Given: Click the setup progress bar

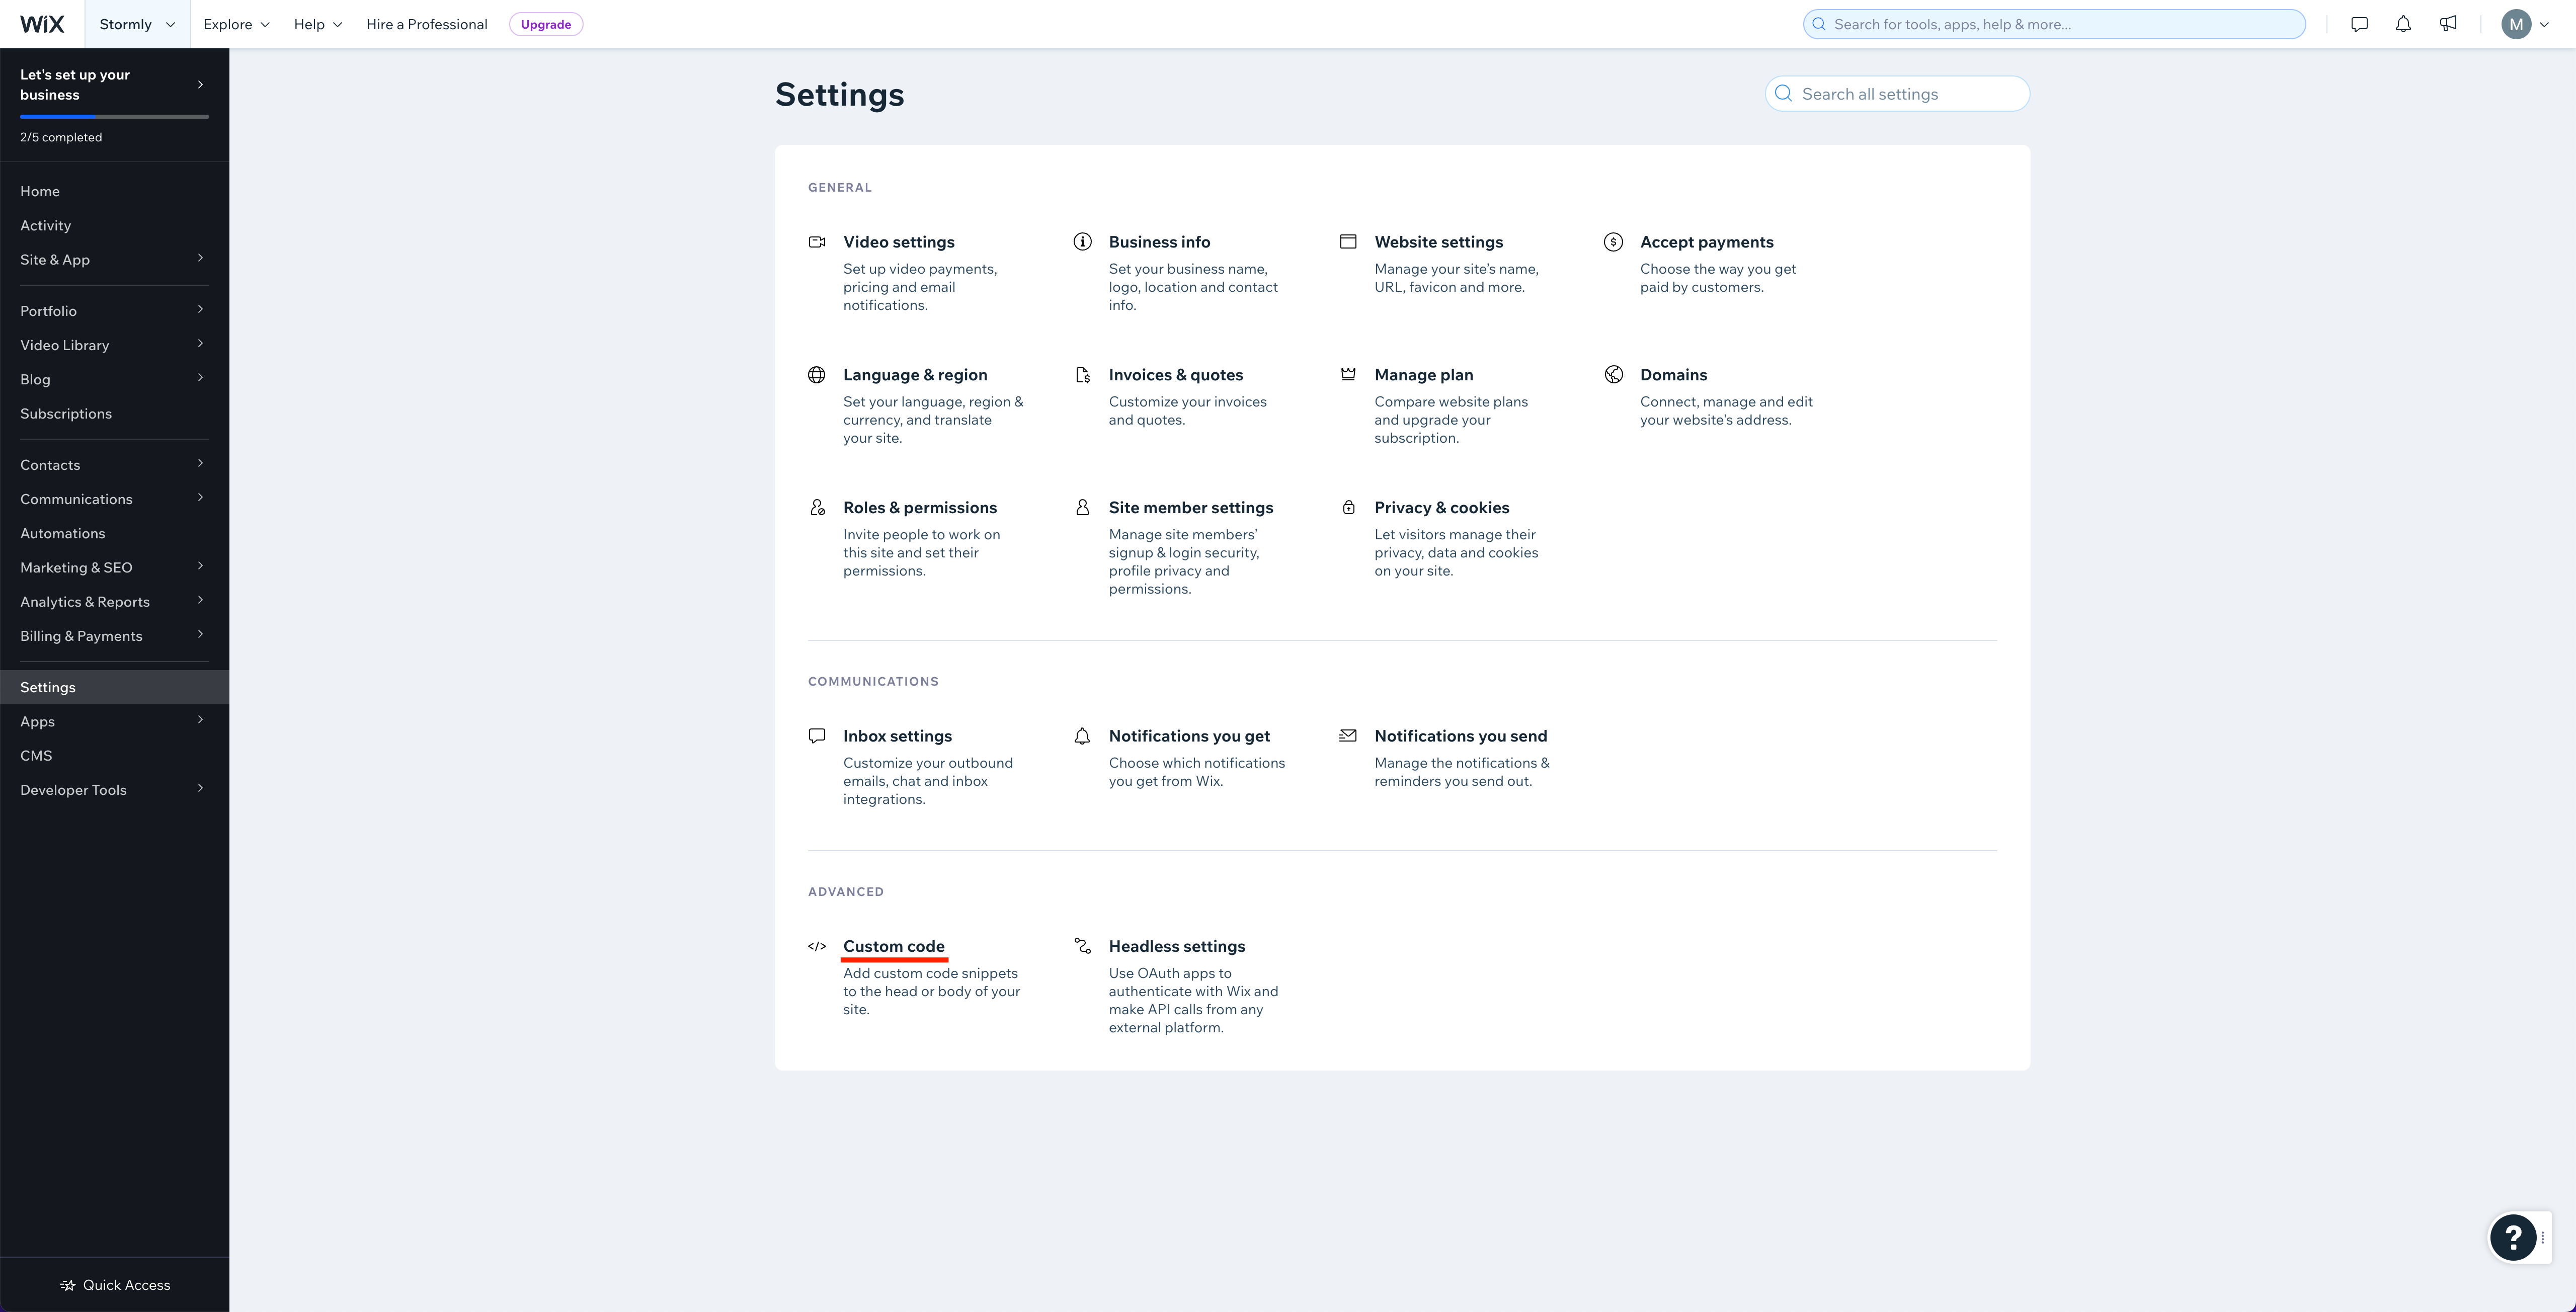Looking at the screenshot, I should coord(114,117).
